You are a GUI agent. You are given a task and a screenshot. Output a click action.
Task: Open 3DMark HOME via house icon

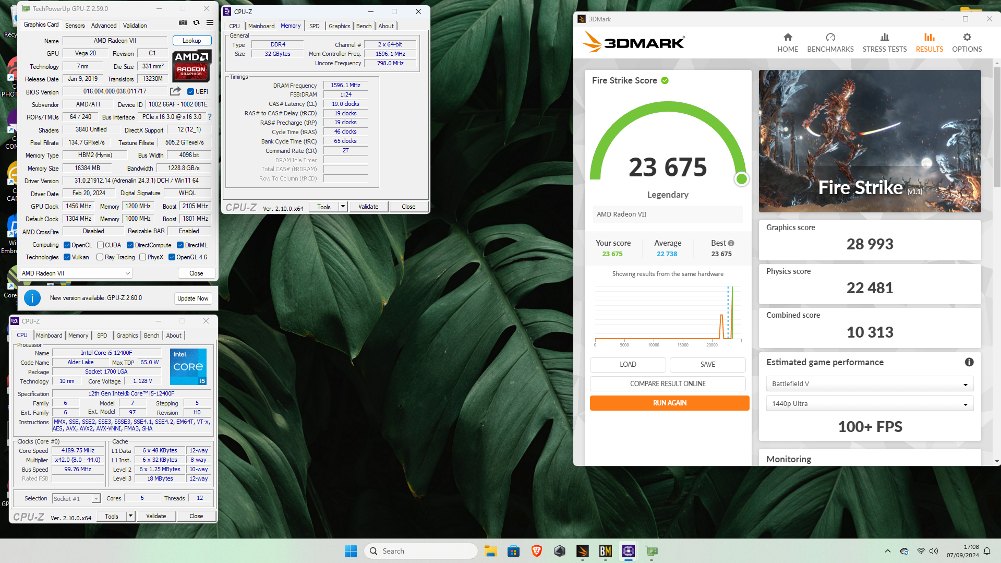788,37
